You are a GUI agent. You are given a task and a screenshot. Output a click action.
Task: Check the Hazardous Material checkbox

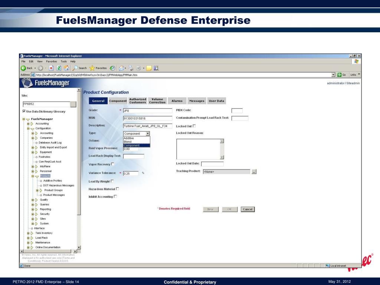pyautogui.click(x=118, y=189)
